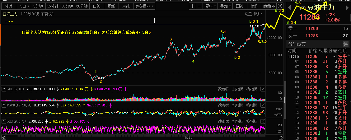Click the 时间 column header

pyautogui.click(x=292, y=51)
